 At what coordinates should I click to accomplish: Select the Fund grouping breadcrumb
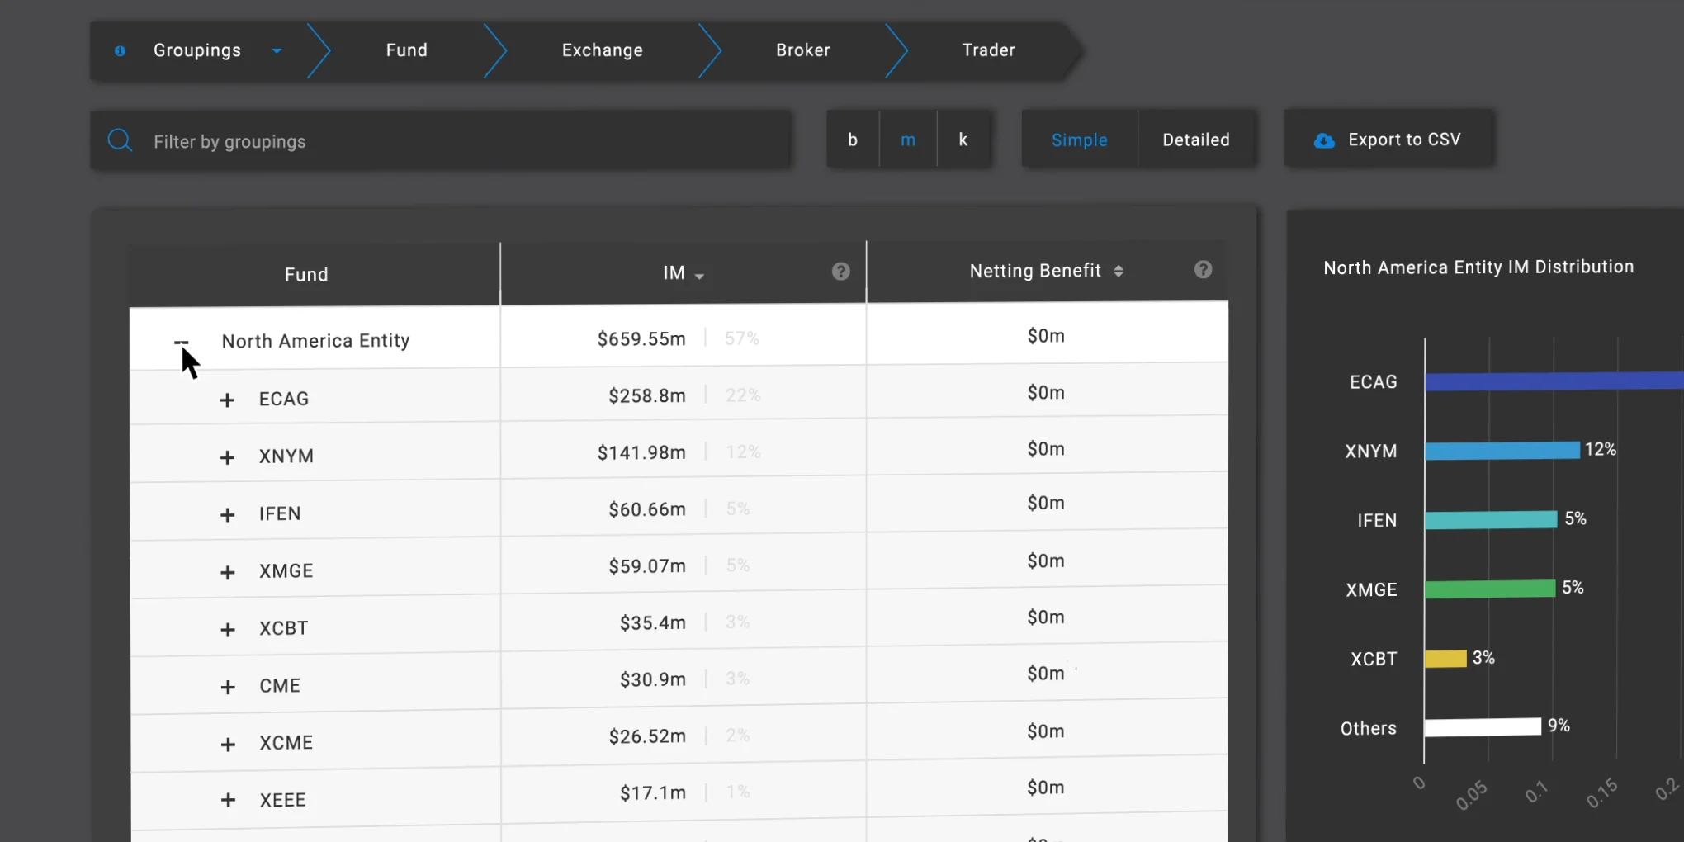pyautogui.click(x=407, y=50)
